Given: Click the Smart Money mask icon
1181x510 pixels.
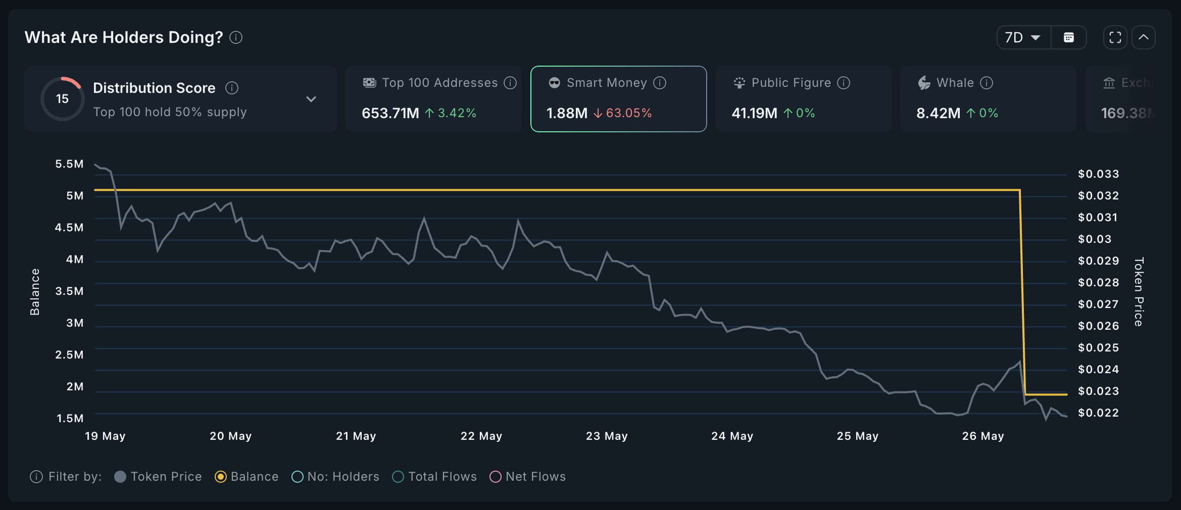Looking at the screenshot, I should point(554,83).
